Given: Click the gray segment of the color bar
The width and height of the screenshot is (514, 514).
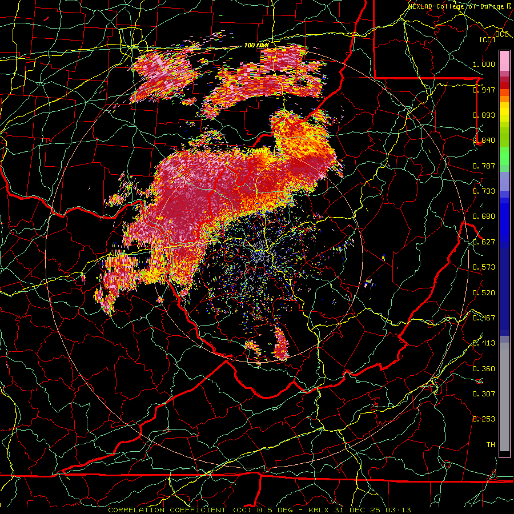Looking at the screenshot, I should point(504,397).
